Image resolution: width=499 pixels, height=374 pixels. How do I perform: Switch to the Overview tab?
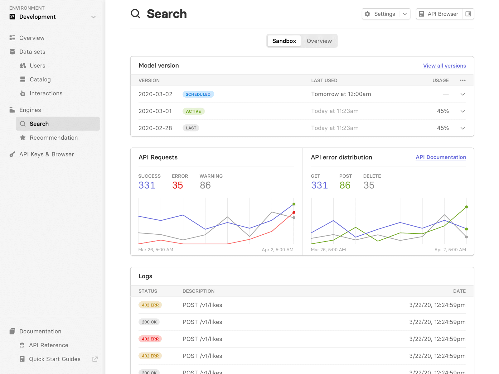point(319,41)
